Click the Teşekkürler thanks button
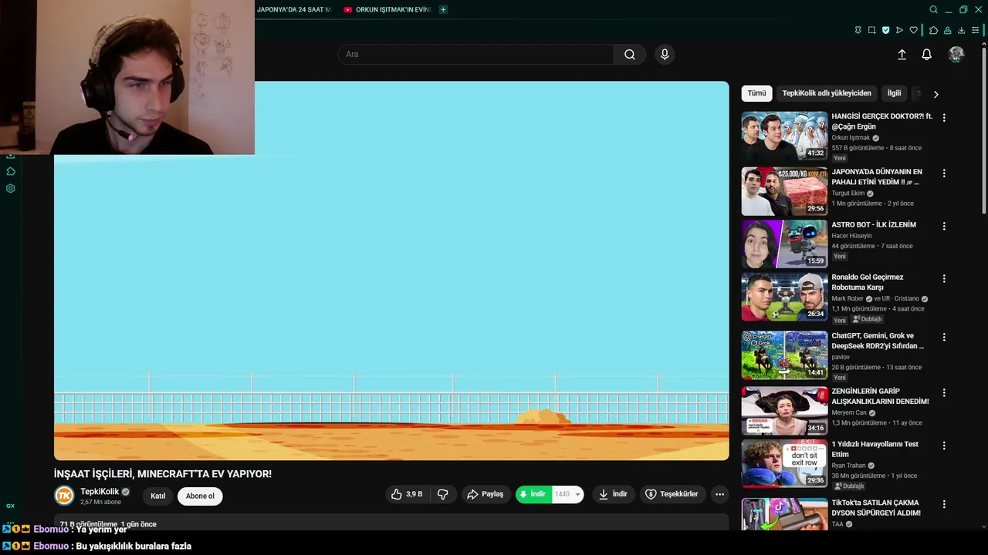Screen dimensions: 988x555 pos(672,494)
